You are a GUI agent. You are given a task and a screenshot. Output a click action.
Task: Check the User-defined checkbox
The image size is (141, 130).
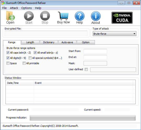[x=86, y=69]
